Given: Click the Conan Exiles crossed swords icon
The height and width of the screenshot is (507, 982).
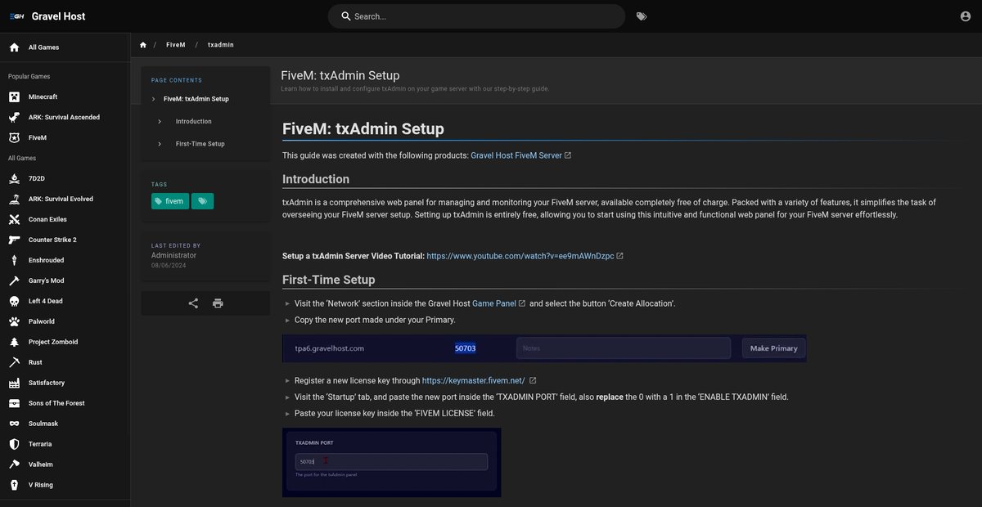Looking at the screenshot, I should [x=14, y=219].
